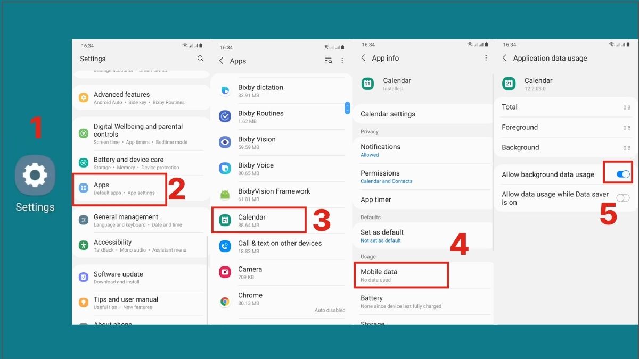Open the three-dot menu in Apps

(342, 61)
